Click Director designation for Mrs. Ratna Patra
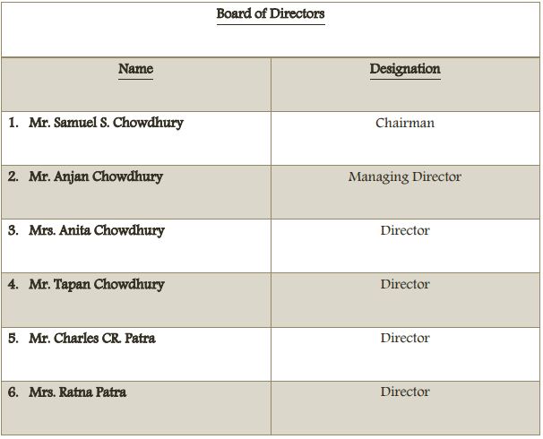The image size is (543, 439). click(x=405, y=392)
